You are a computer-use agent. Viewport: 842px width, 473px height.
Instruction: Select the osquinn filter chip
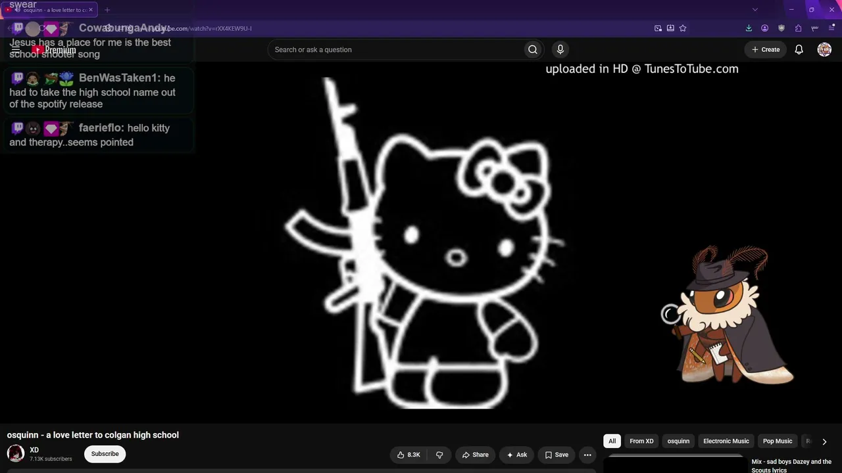tap(678, 441)
